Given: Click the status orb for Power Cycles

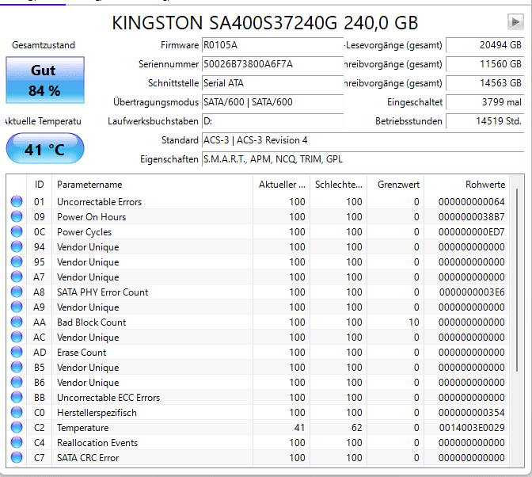Looking at the screenshot, I should [x=17, y=232].
